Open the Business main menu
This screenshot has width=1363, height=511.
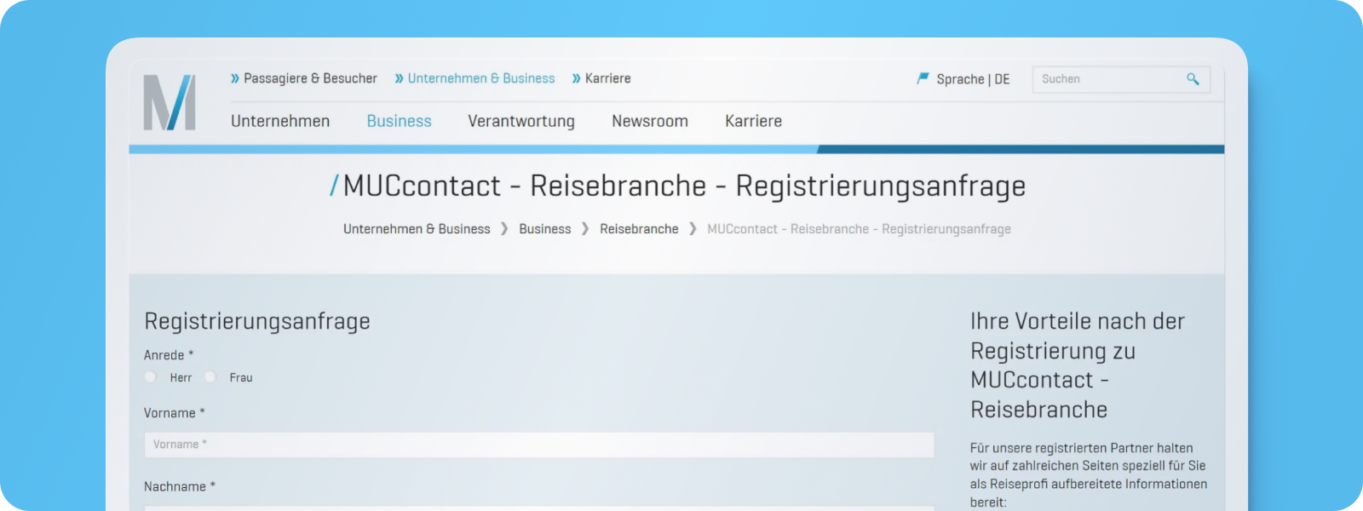(399, 121)
